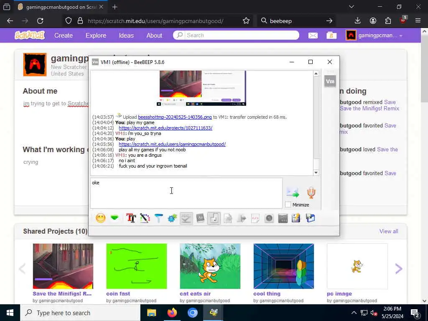Viewport: 428px width, 321px height.
Task: Click the green buzz icon in BeeBEEP toolbar
Action: [115, 218]
